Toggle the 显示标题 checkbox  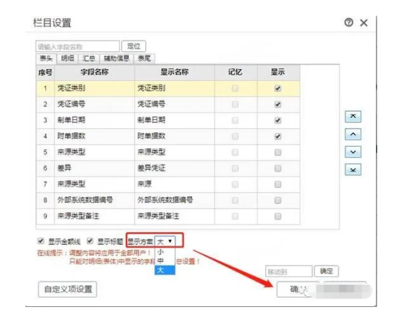(x=90, y=241)
